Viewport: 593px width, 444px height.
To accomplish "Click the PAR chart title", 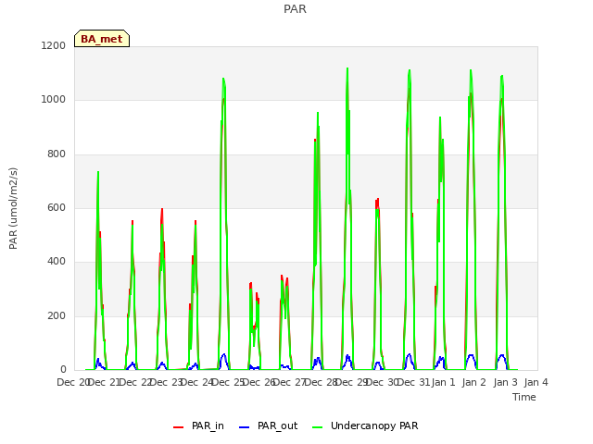I will (295, 8).
